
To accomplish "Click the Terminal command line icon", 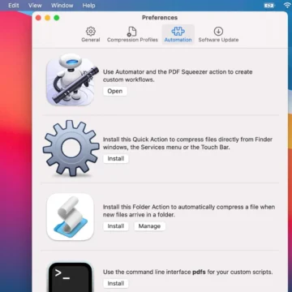I will [71, 277].
